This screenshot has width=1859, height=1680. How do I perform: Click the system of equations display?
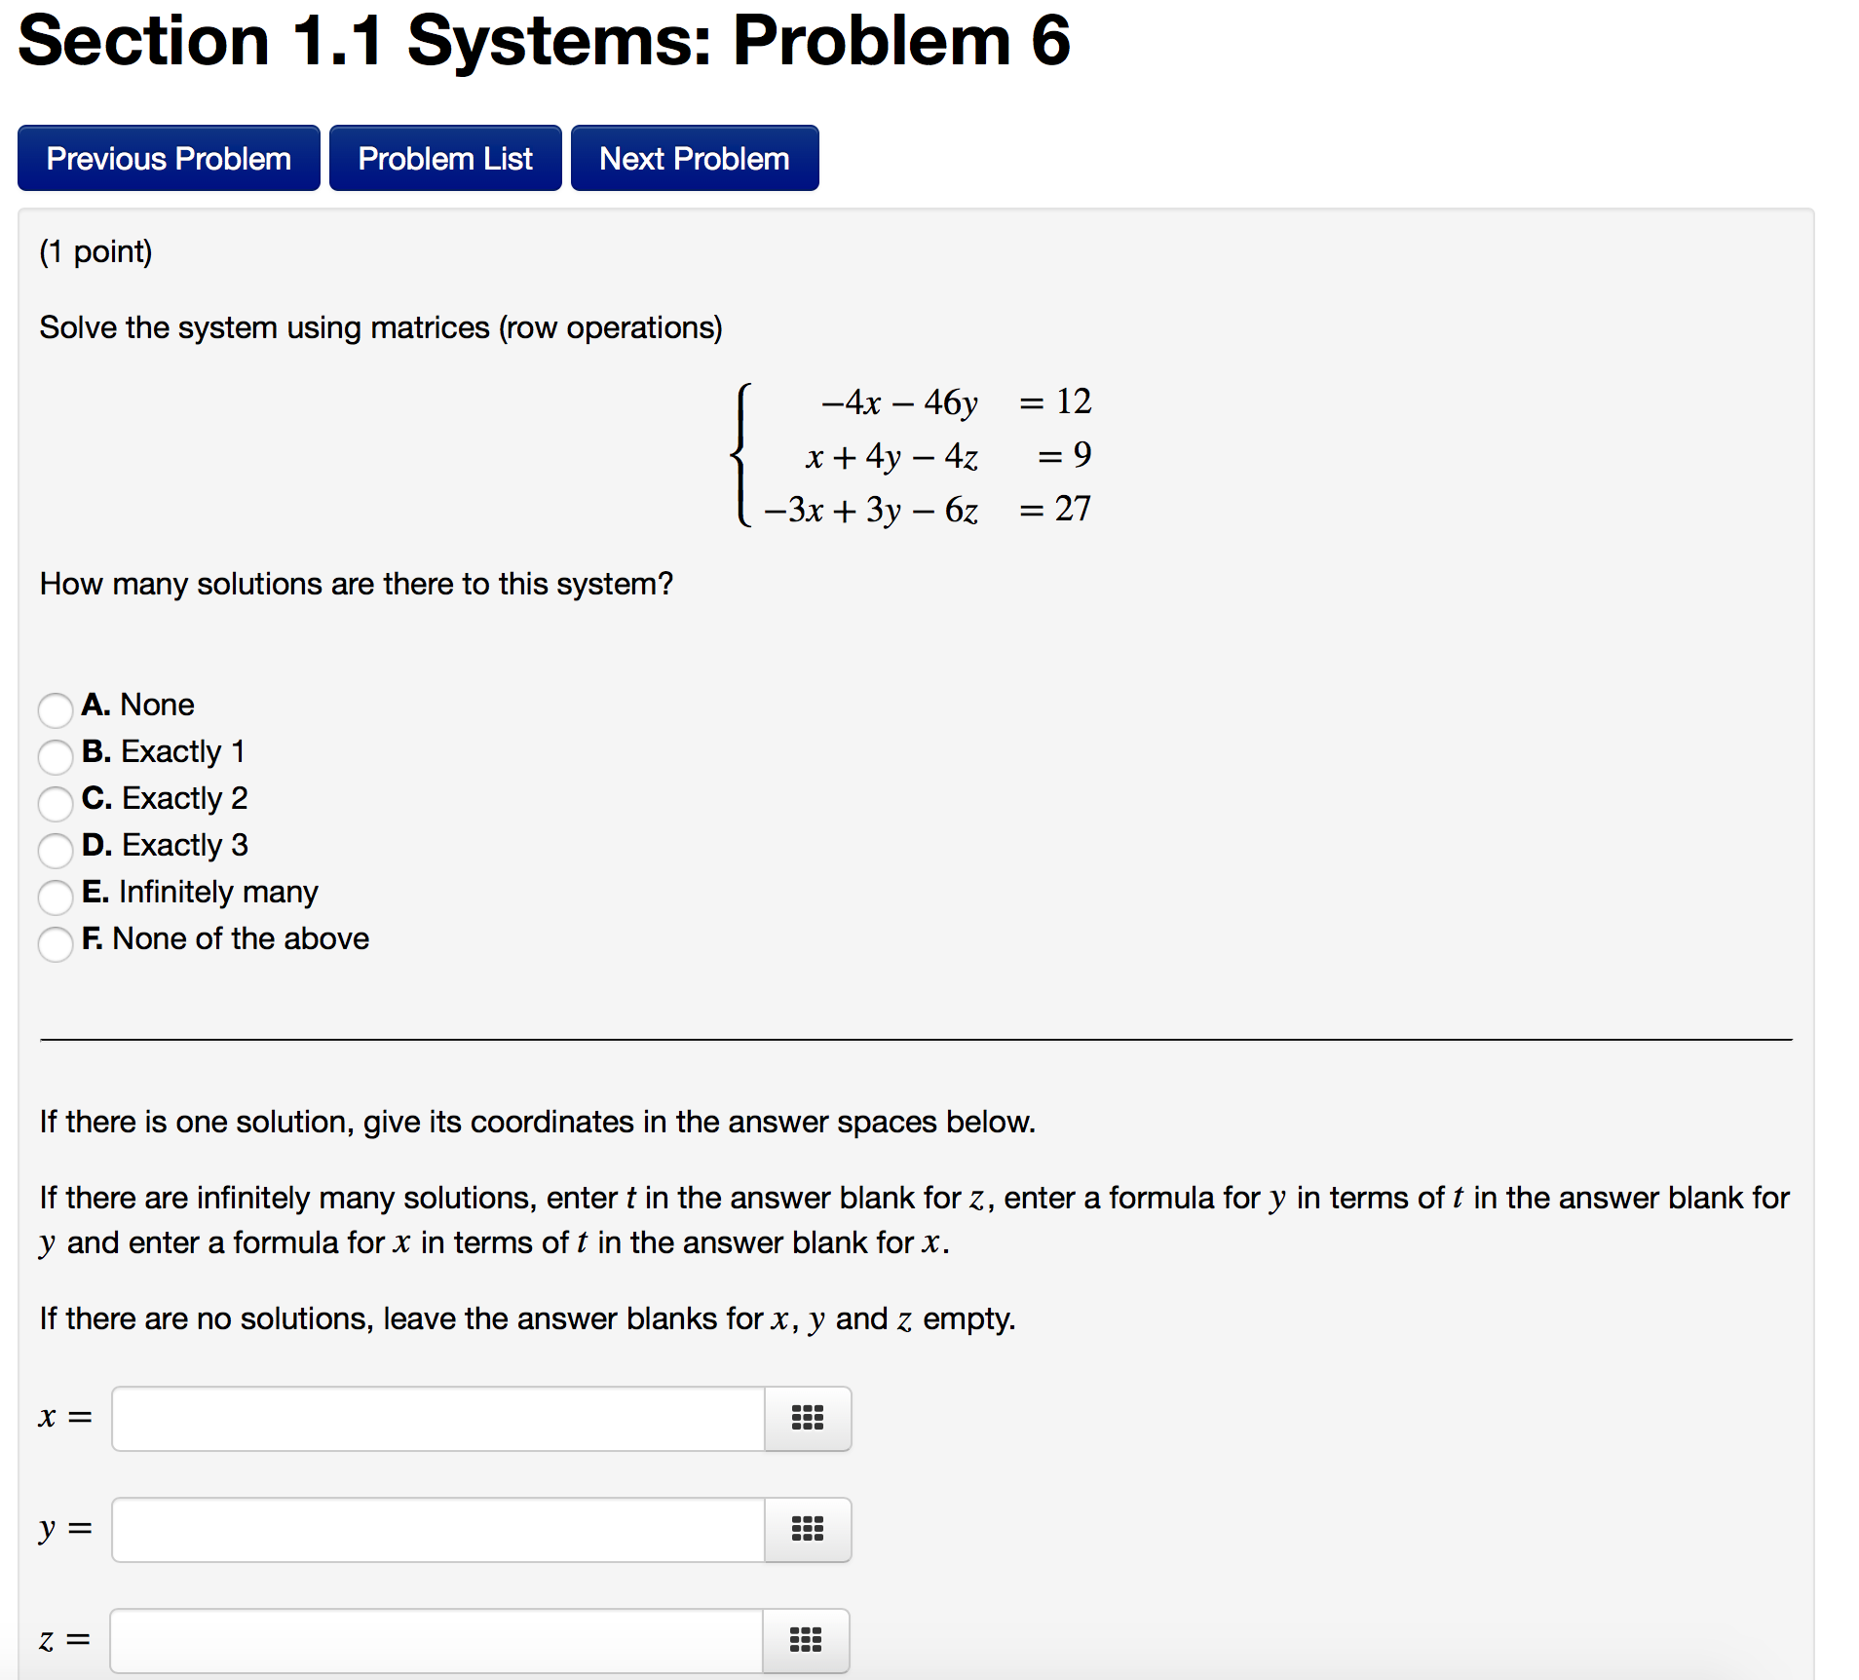(916, 455)
